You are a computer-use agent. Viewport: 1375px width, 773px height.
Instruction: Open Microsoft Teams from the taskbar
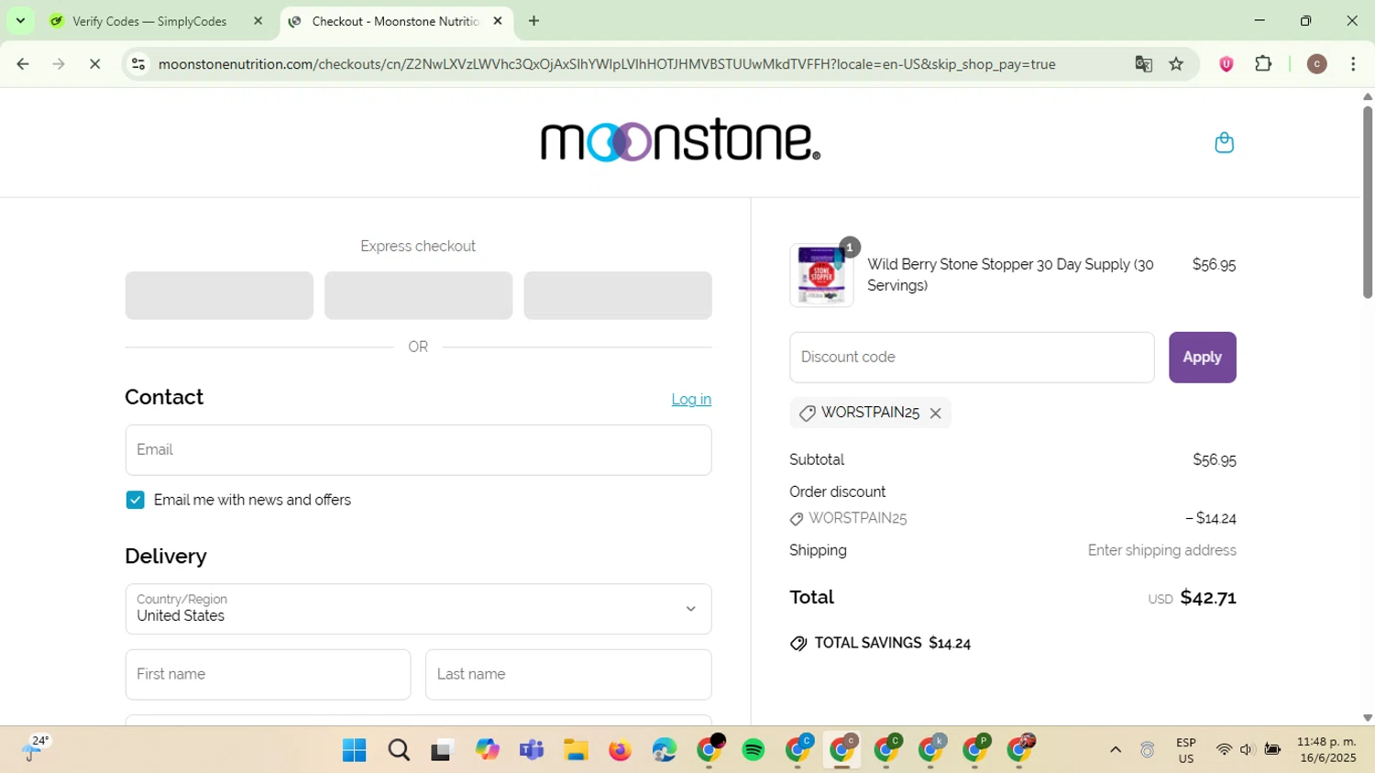(x=532, y=750)
